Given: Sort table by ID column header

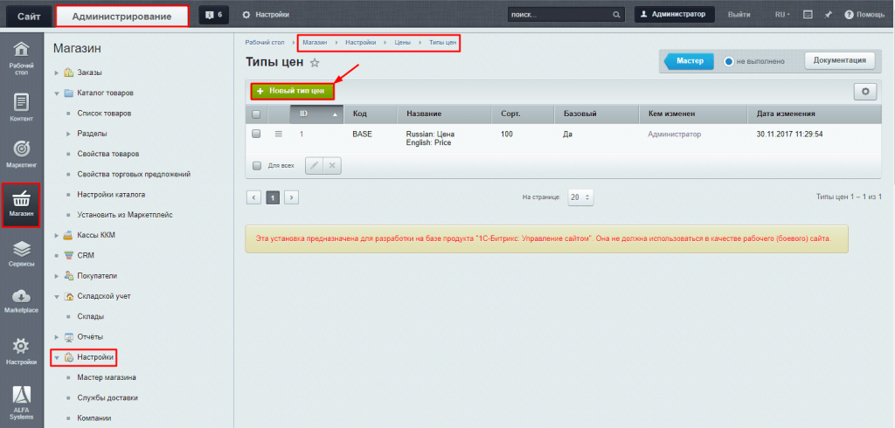Looking at the screenshot, I should tap(316, 114).
